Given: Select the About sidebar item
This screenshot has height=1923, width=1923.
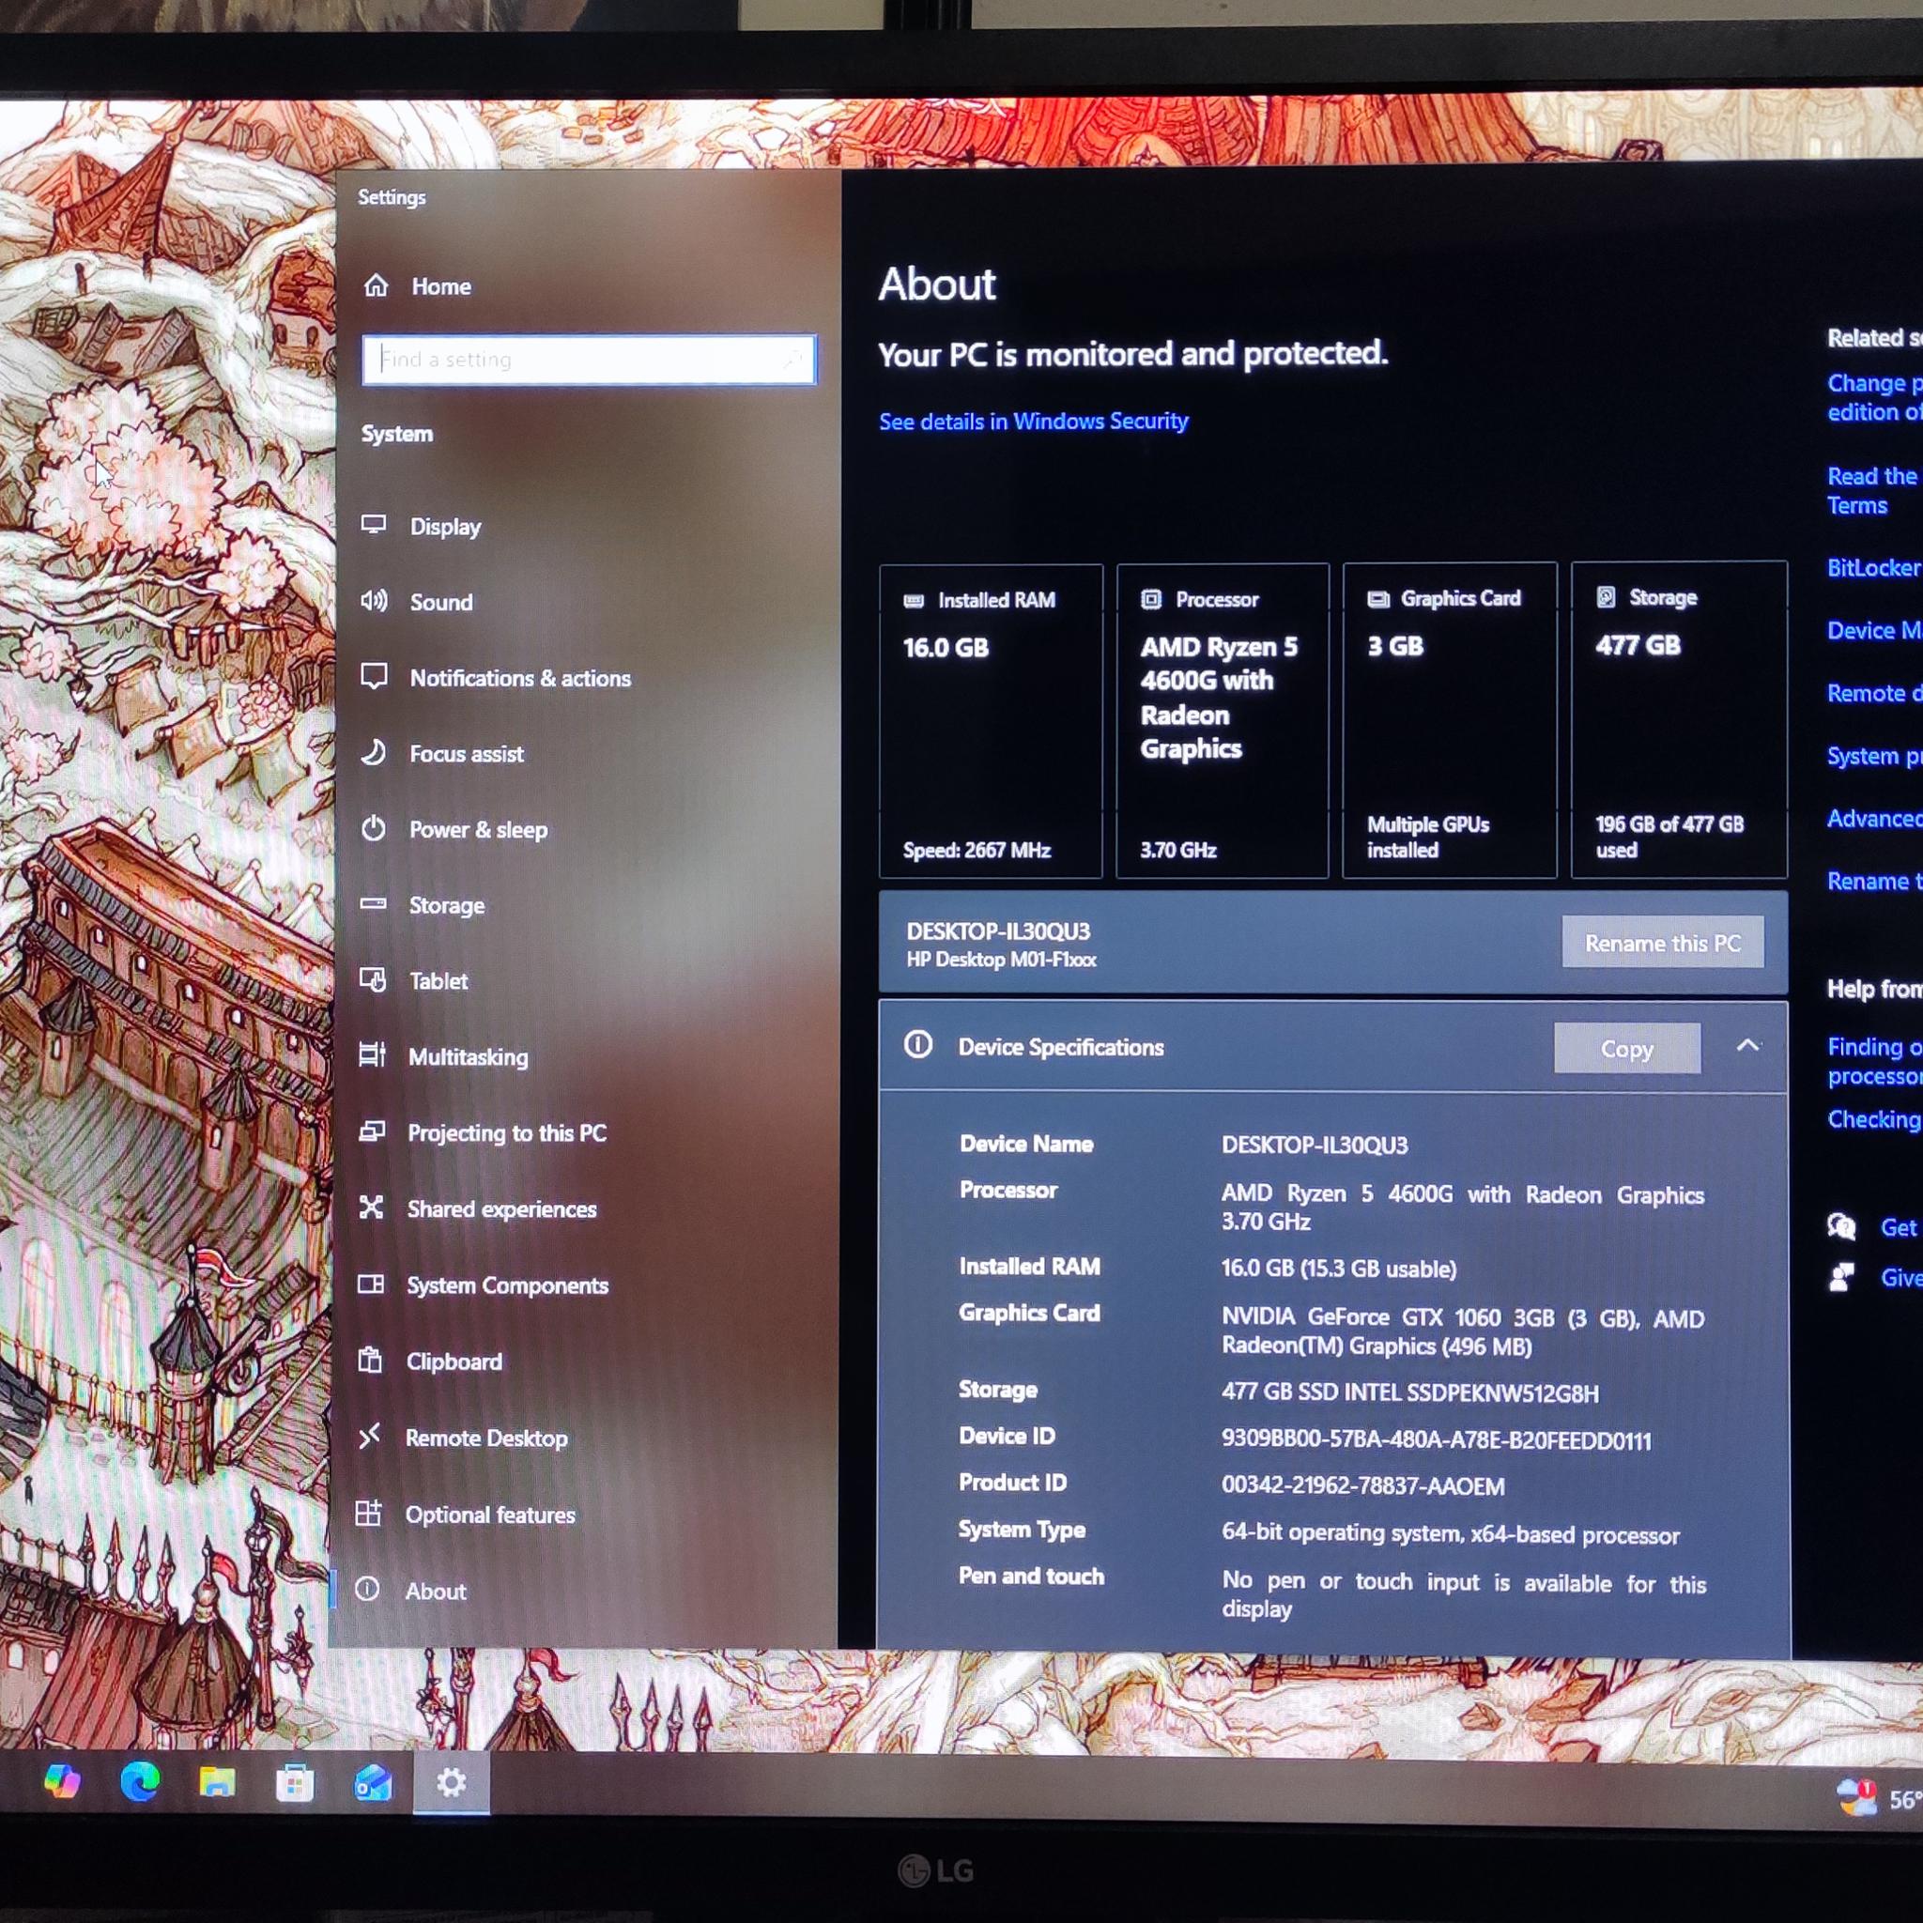Looking at the screenshot, I should 410,1590.
